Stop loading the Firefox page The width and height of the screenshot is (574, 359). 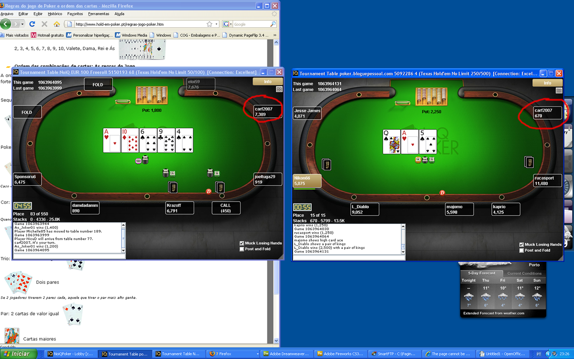coord(44,24)
